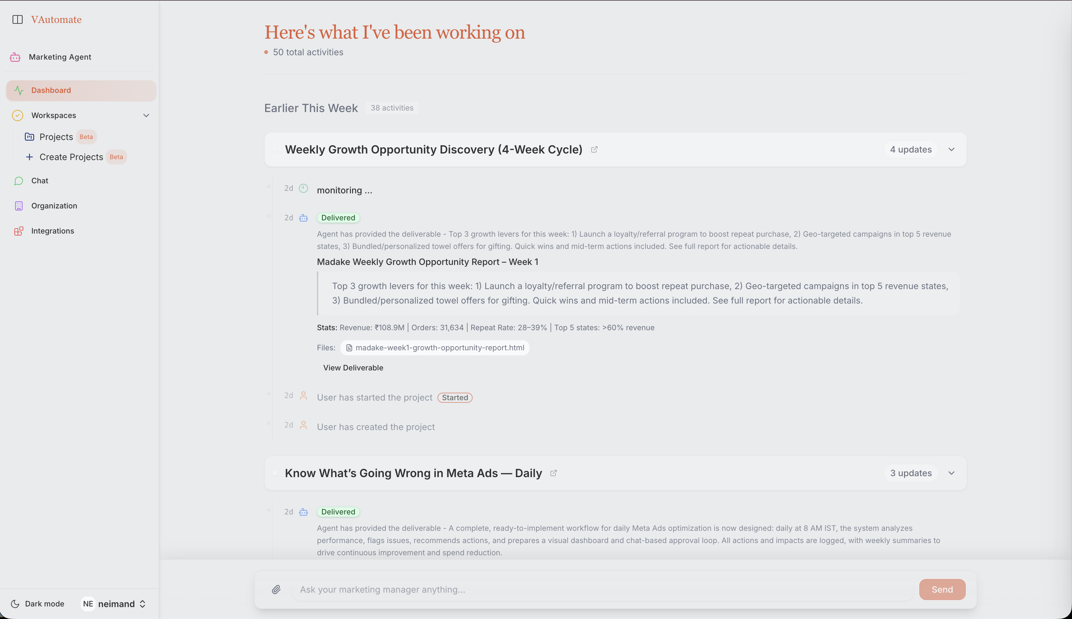Select Create Projects in sidebar
The height and width of the screenshot is (619, 1072).
[71, 157]
